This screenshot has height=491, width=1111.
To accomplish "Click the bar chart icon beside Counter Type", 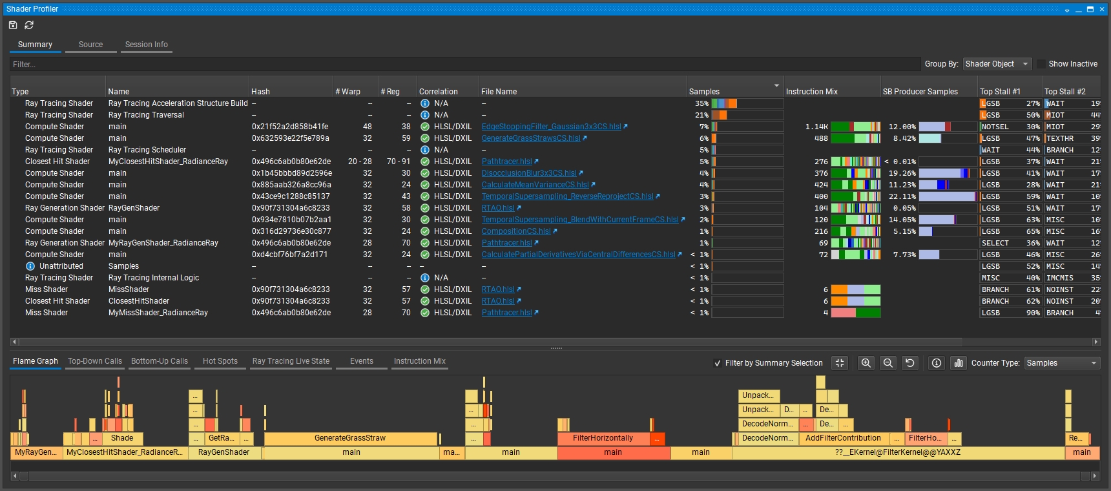I will (x=959, y=363).
